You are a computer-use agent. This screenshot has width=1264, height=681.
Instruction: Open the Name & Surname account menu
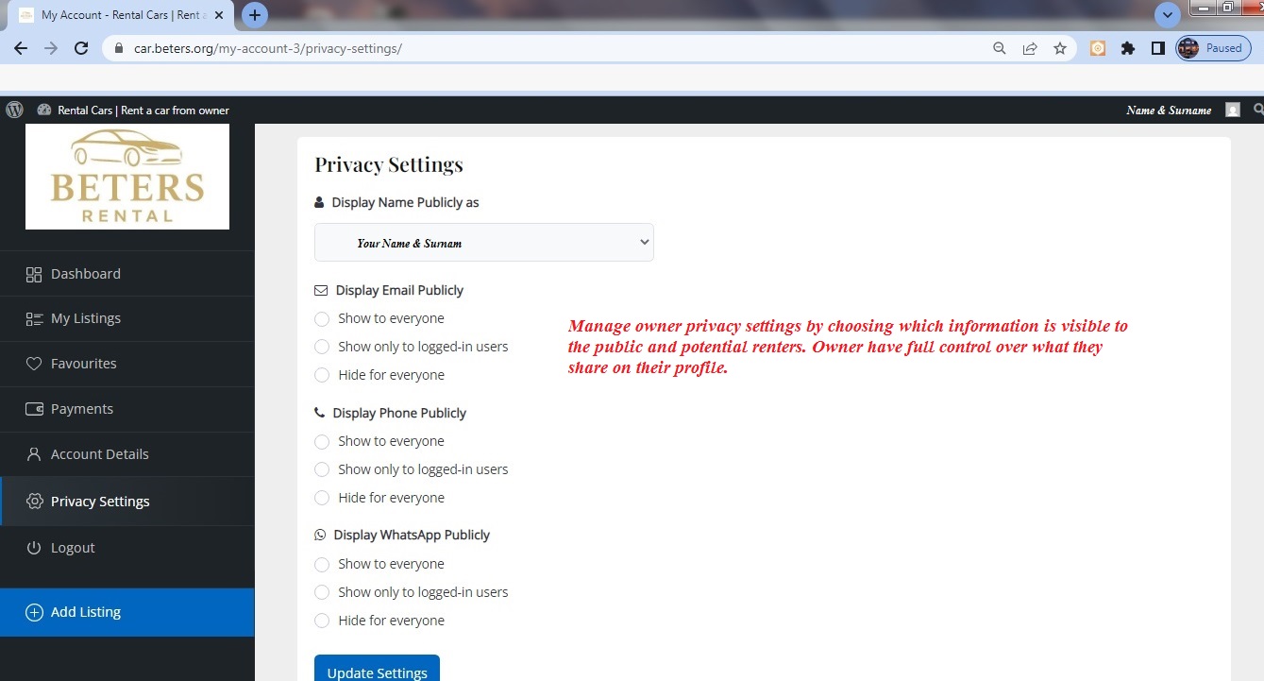pos(1169,111)
